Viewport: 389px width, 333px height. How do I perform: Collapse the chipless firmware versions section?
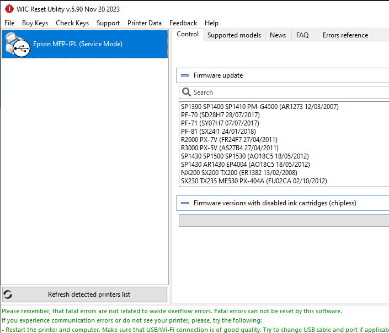(185, 203)
